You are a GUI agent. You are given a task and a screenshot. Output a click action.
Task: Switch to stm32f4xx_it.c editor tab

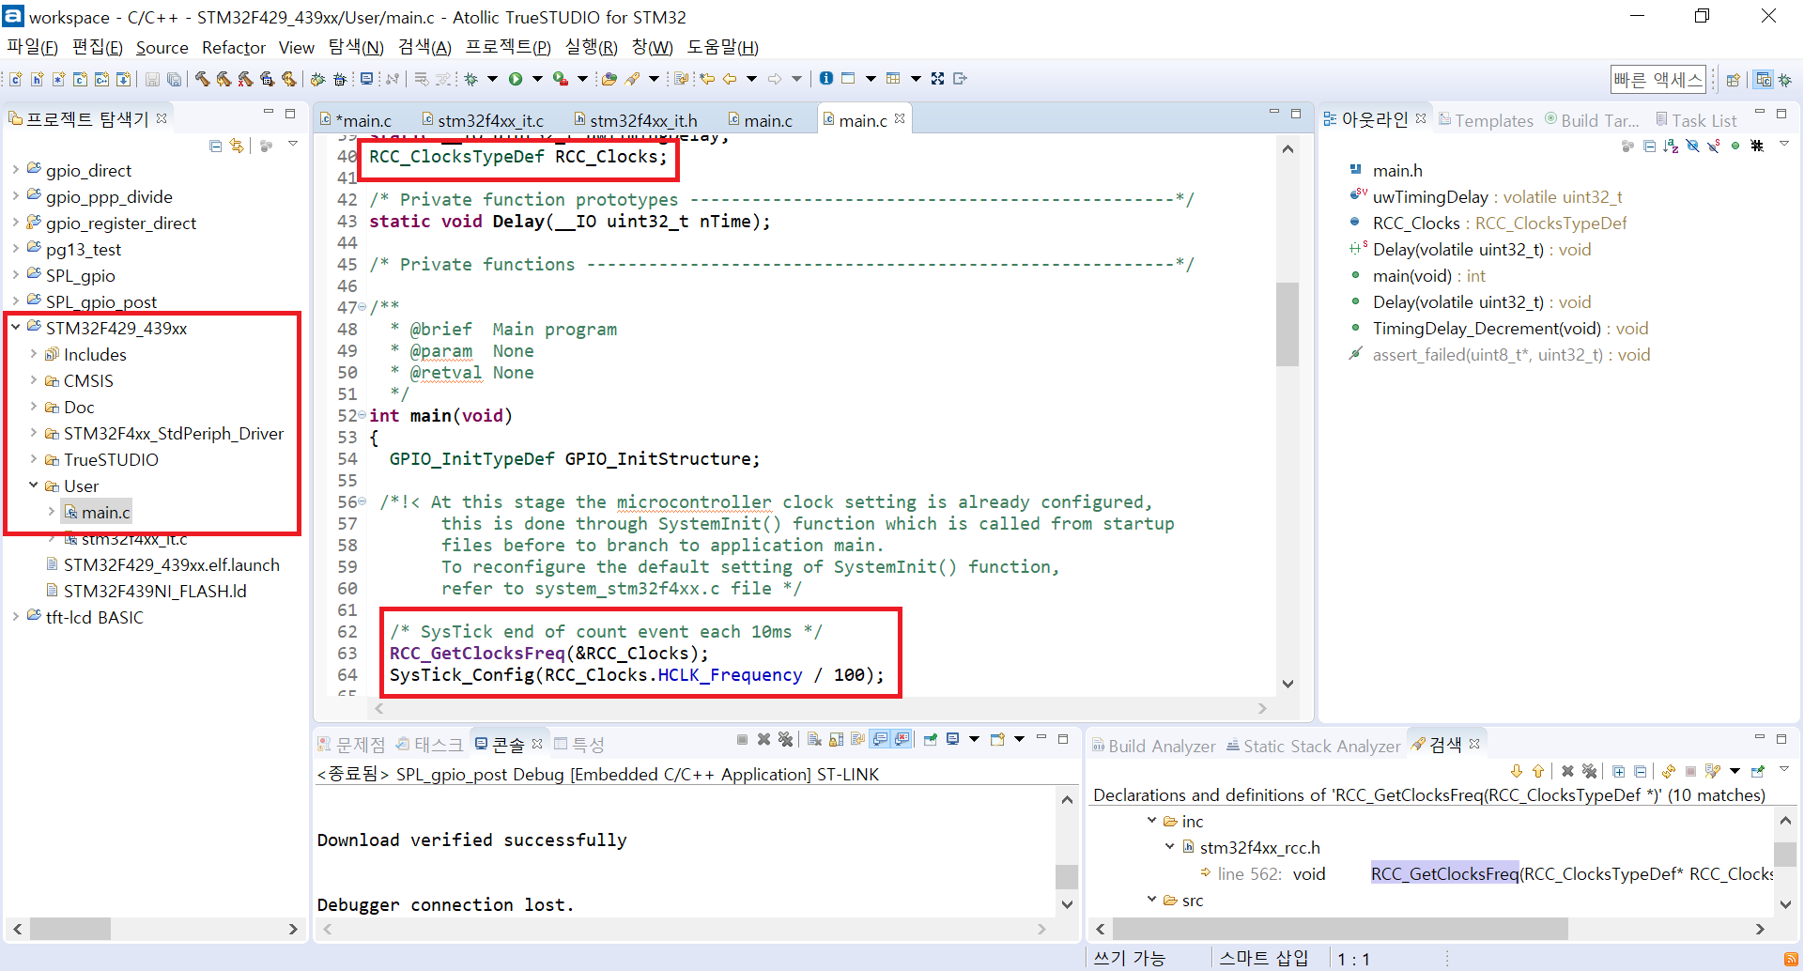[x=483, y=120]
